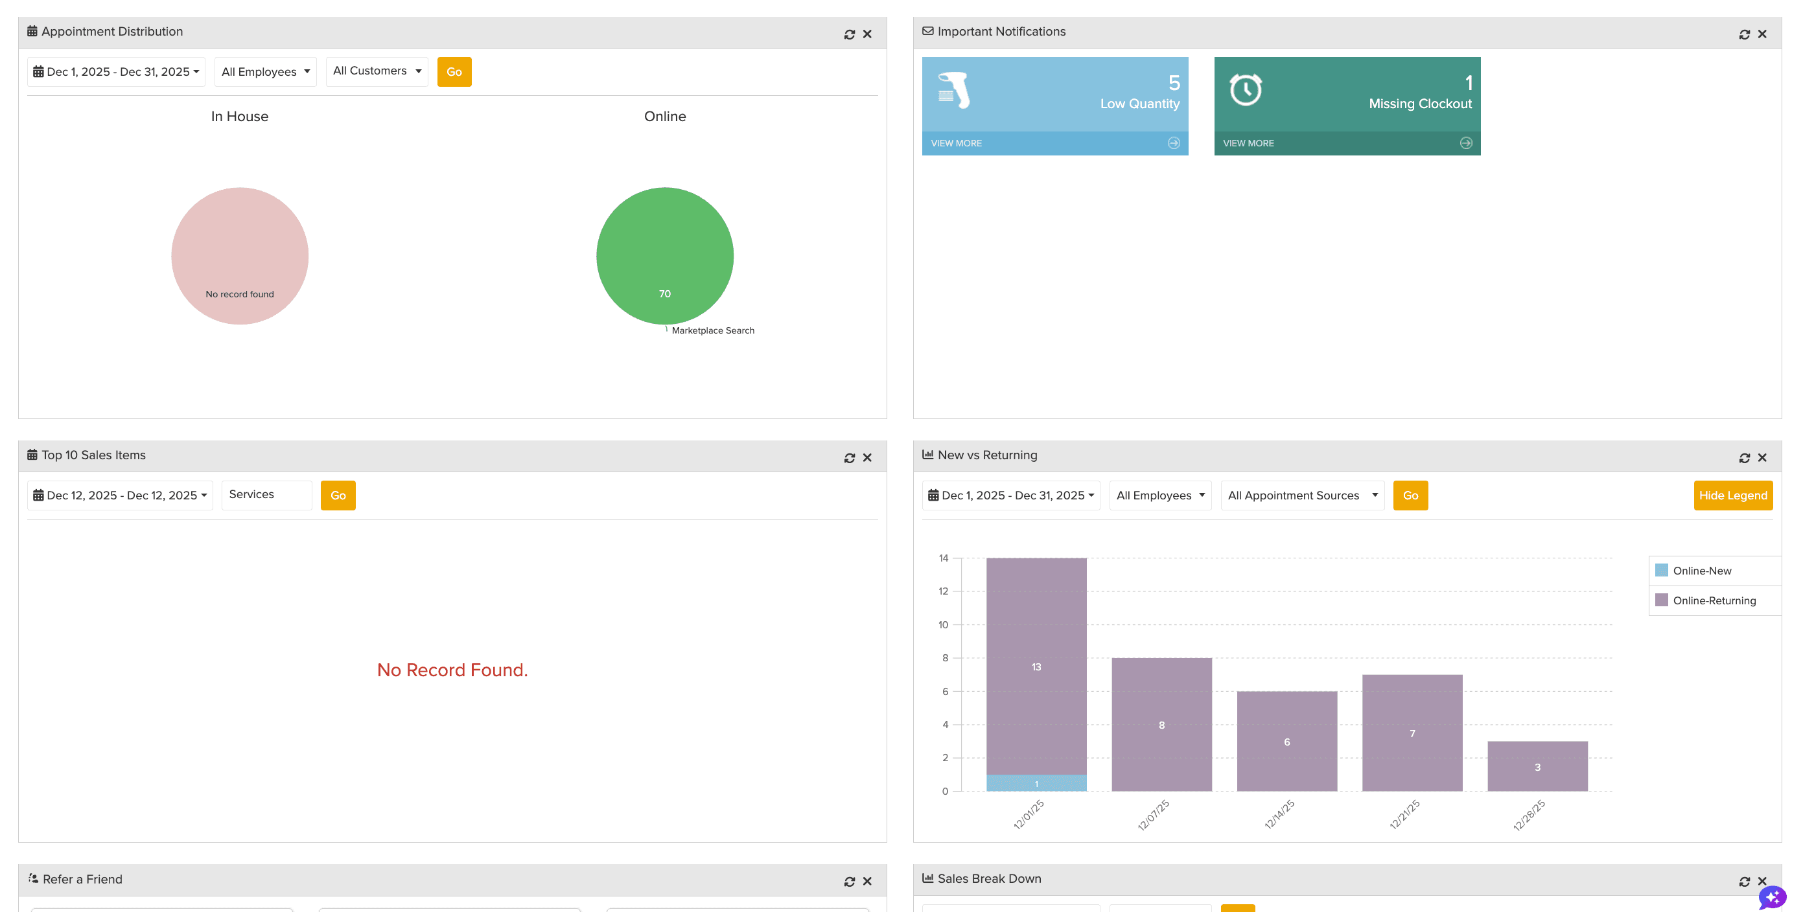
Task: Open All Employees dropdown in New vs Returning
Action: [x=1160, y=495]
